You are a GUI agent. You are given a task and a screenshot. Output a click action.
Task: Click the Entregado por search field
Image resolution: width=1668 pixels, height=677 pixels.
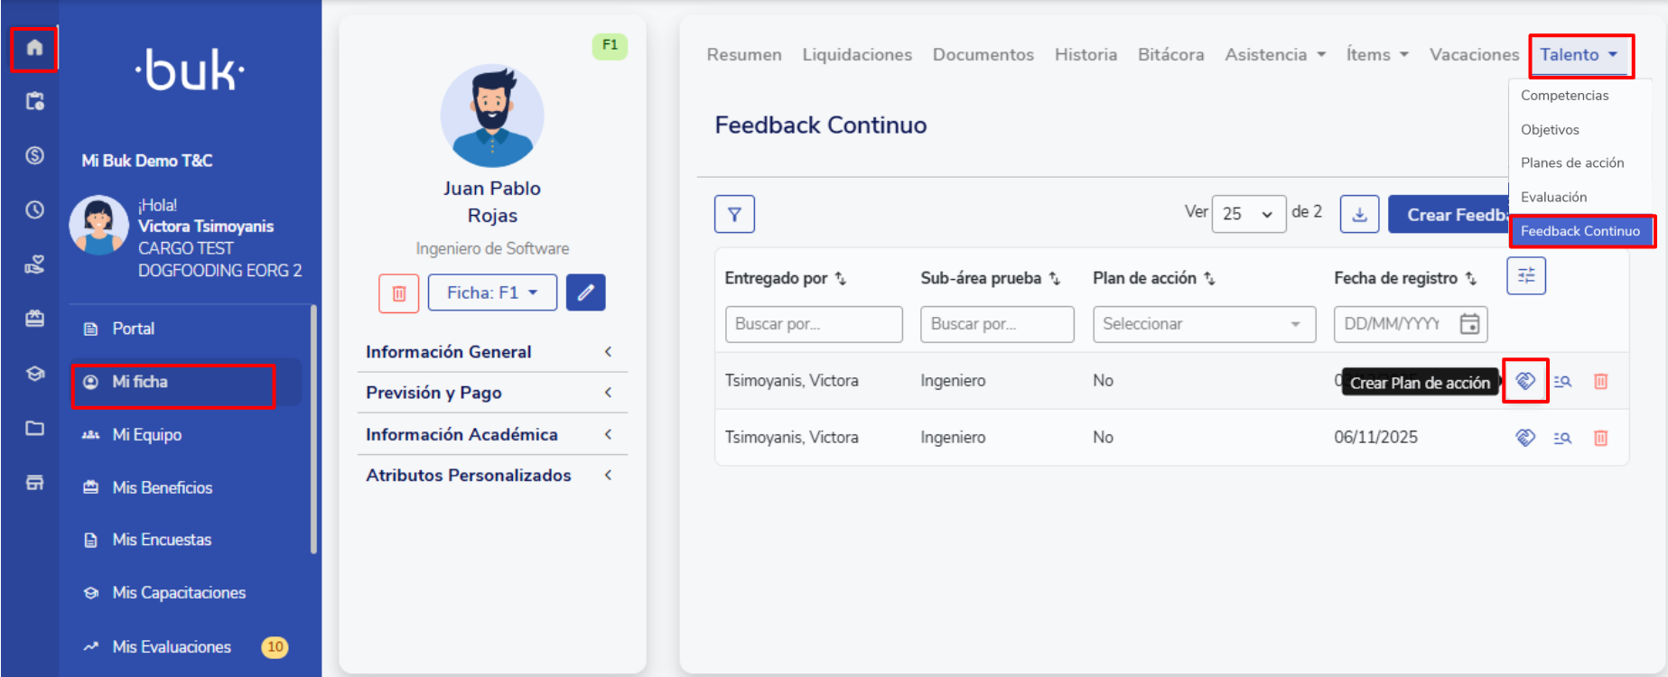[x=813, y=324]
